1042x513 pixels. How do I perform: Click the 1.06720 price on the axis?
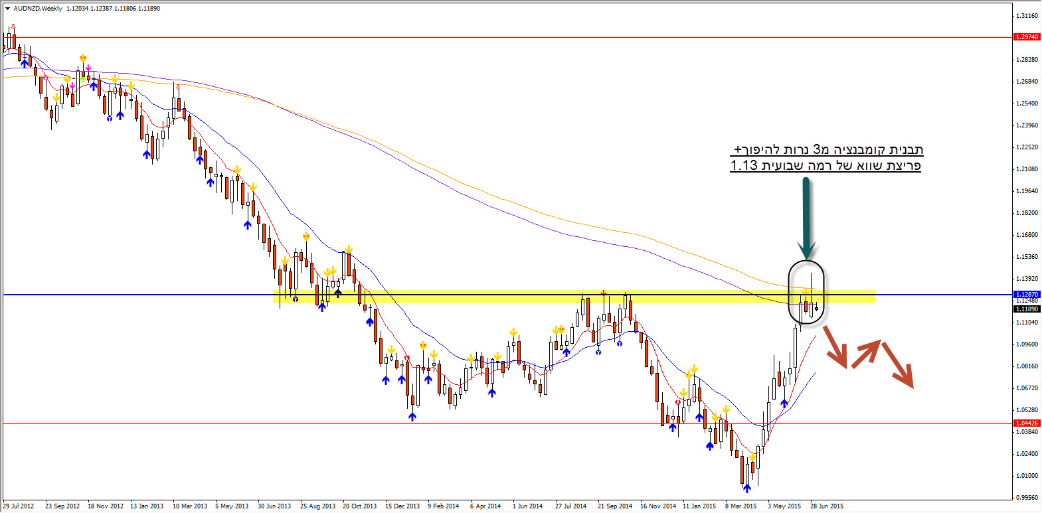point(1027,388)
